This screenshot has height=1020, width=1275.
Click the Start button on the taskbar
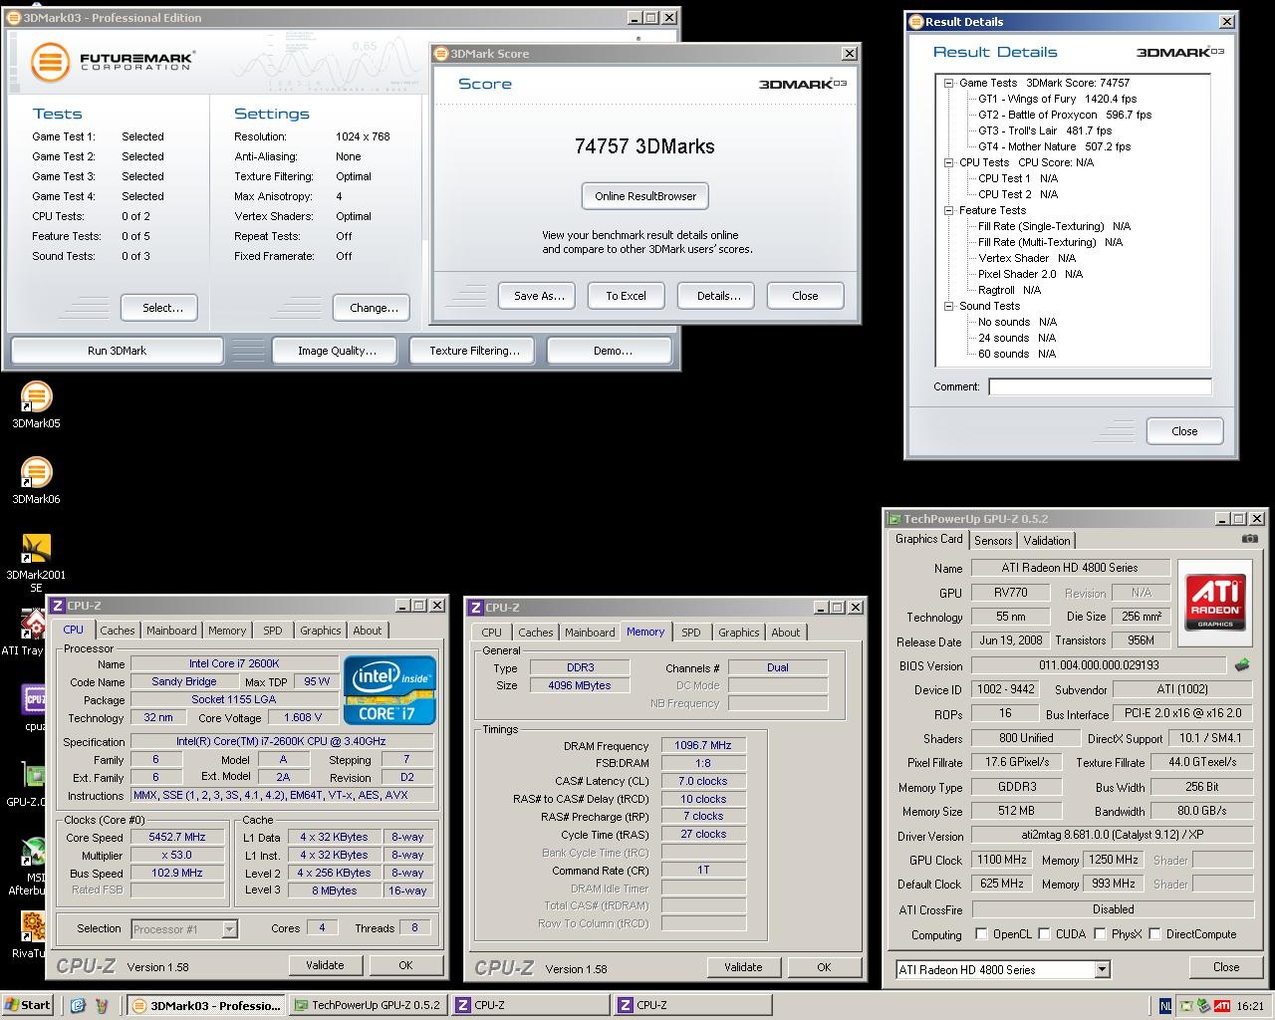pos(27,1005)
